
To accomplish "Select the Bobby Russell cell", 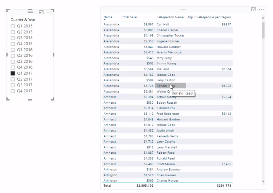I will click(167, 103).
